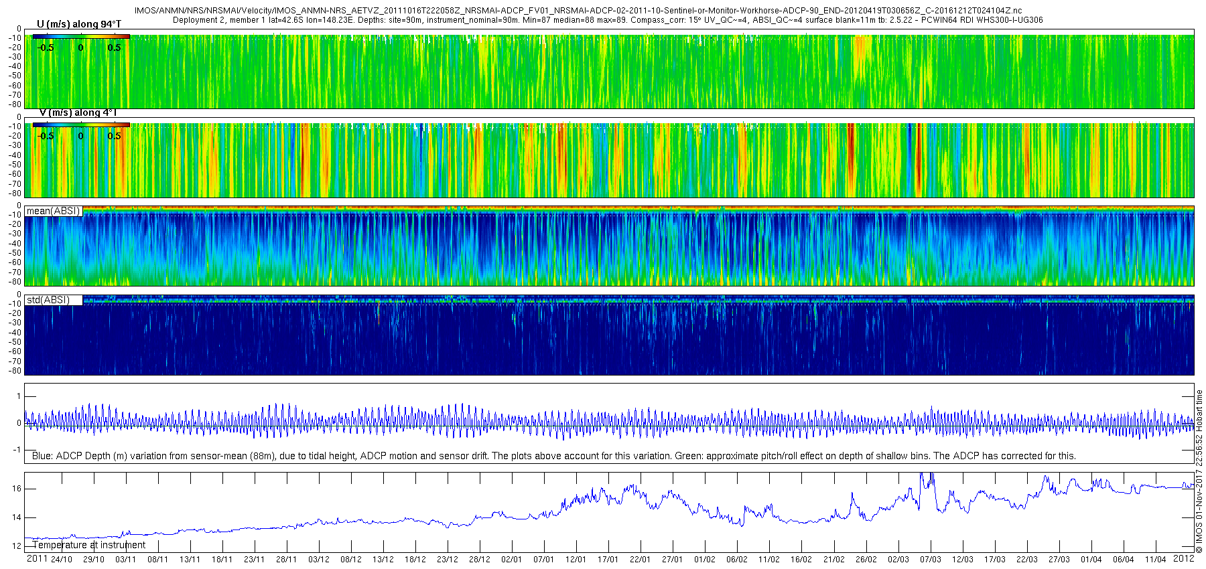Select the 'U (m/s) along 94°T' panel title
The image size is (1206, 569).
(79, 24)
